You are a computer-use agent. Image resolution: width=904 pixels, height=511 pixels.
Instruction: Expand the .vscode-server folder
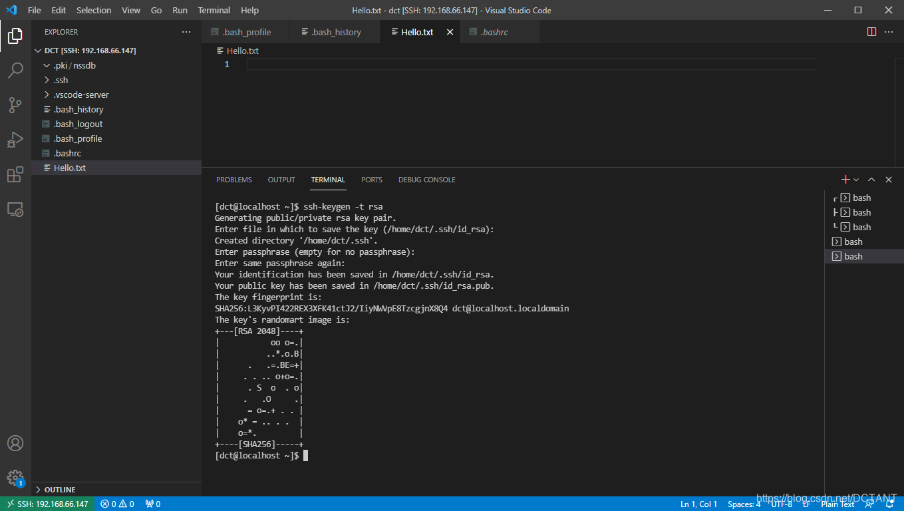(x=116, y=94)
